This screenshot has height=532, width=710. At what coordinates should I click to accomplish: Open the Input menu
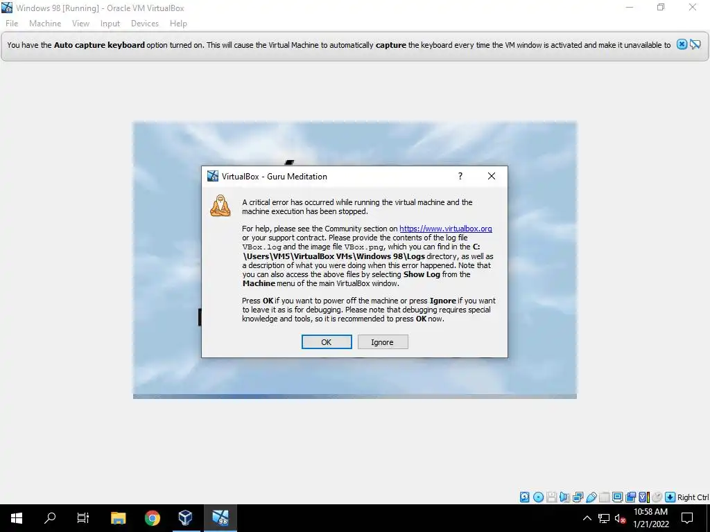[x=110, y=24]
